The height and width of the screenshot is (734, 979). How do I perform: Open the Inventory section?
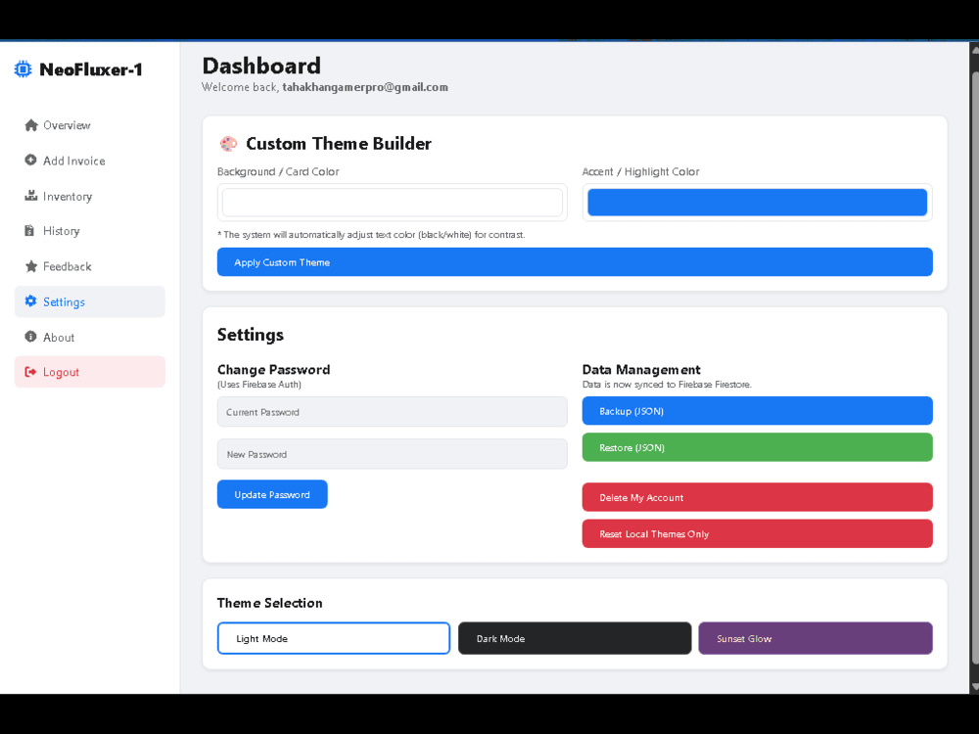(x=90, y=197)
